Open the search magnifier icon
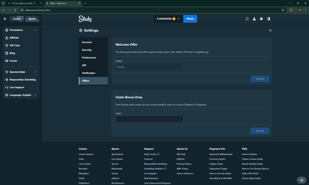This screenshot has height=185, width=309. (x=247, y=19)
